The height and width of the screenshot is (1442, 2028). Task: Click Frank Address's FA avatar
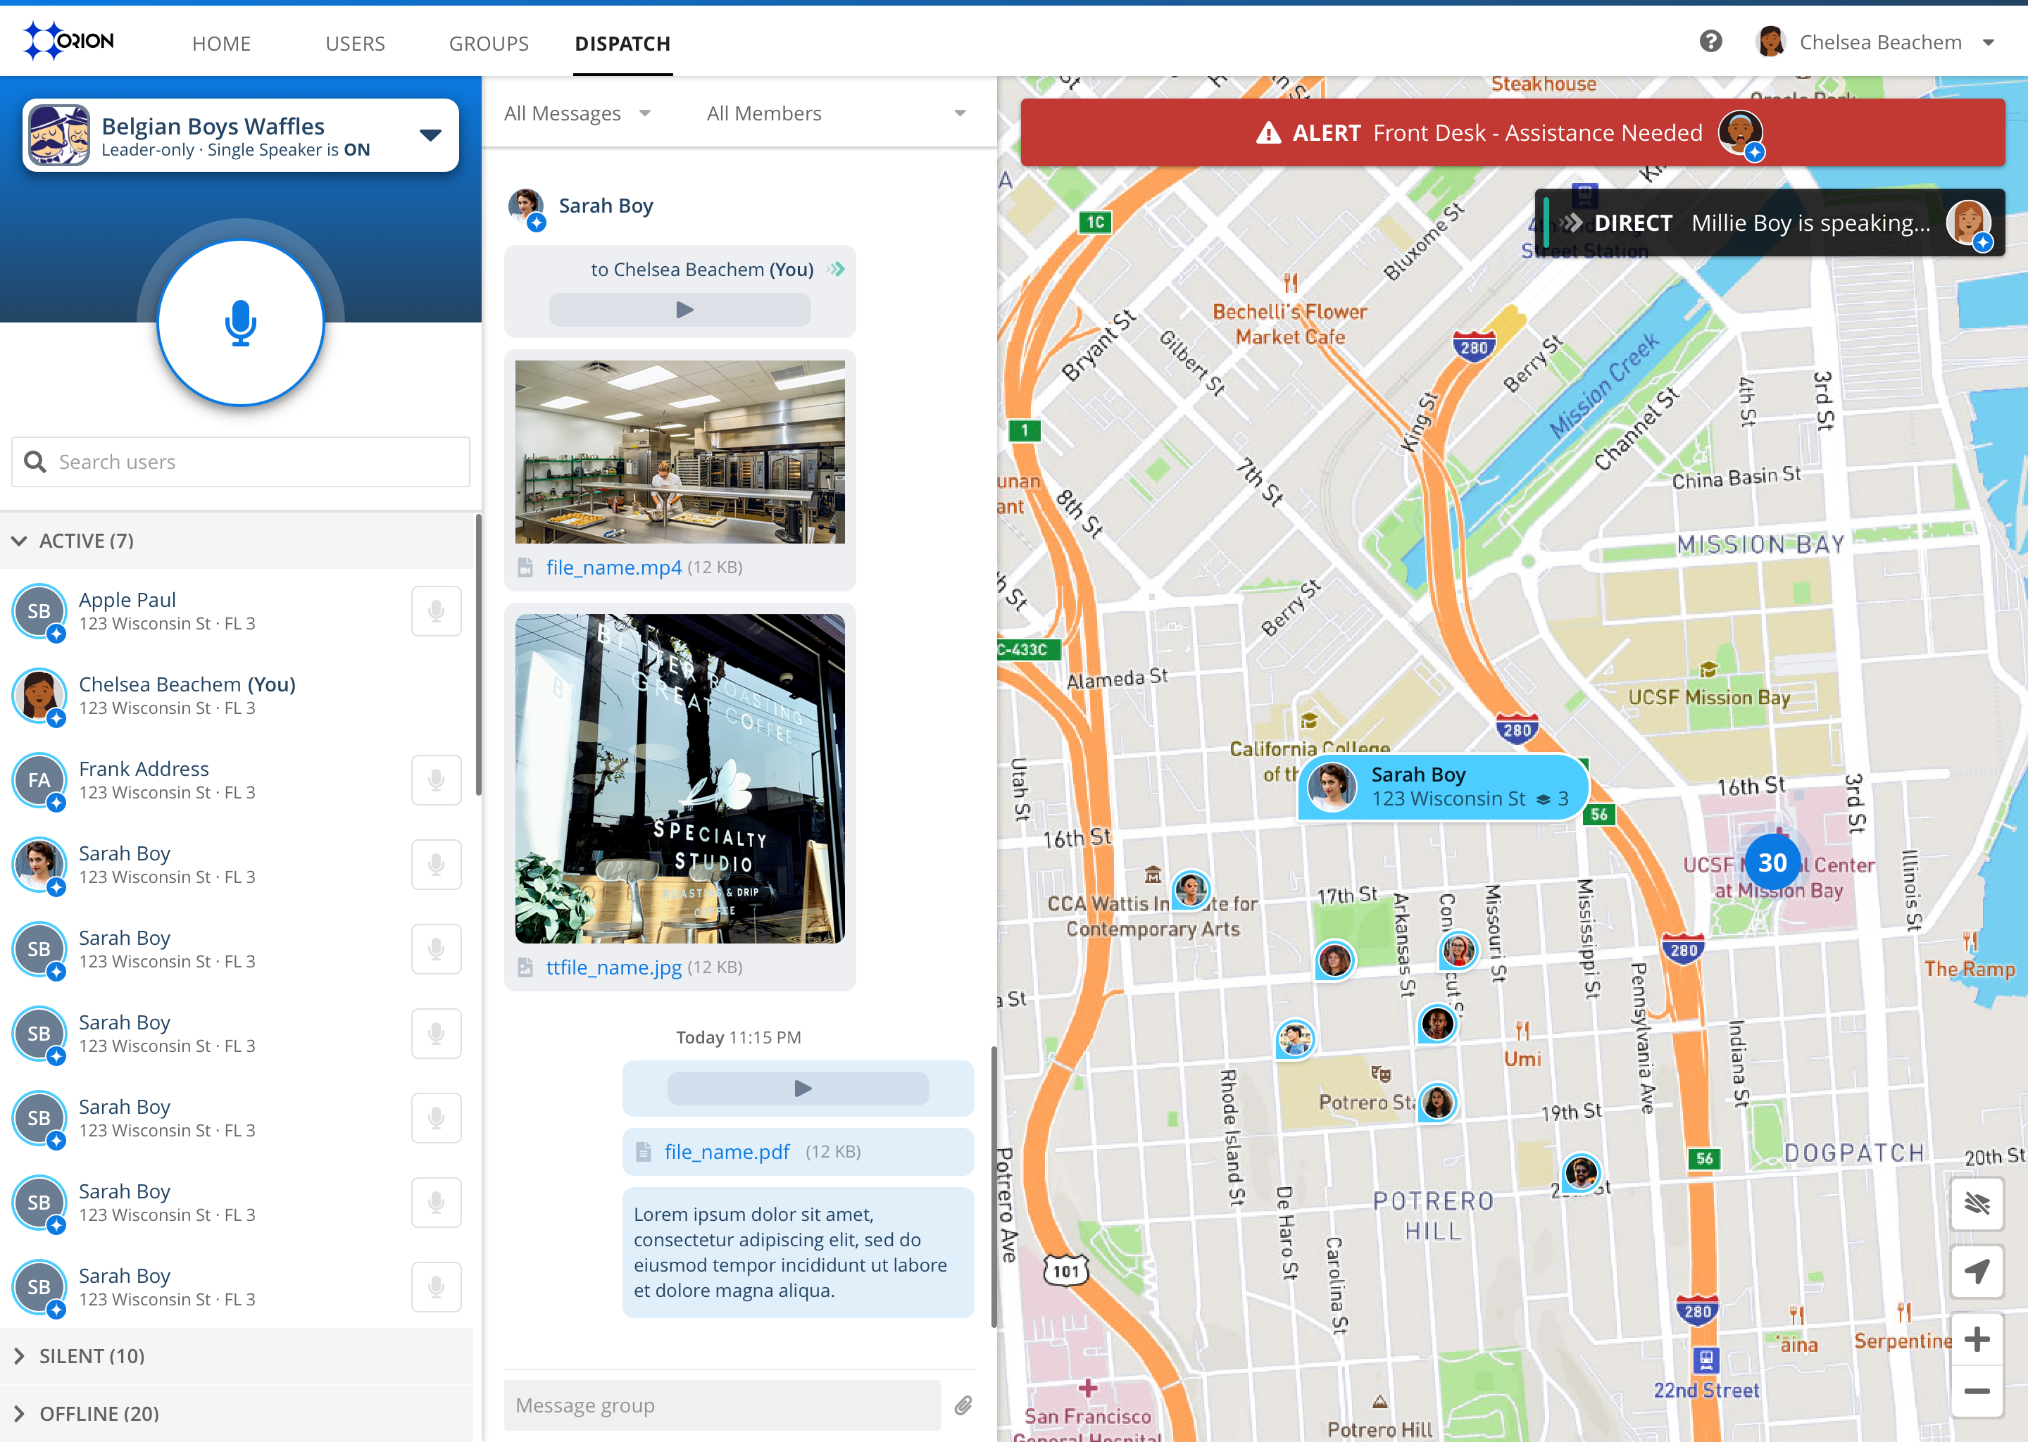click(x=39, y=780)
